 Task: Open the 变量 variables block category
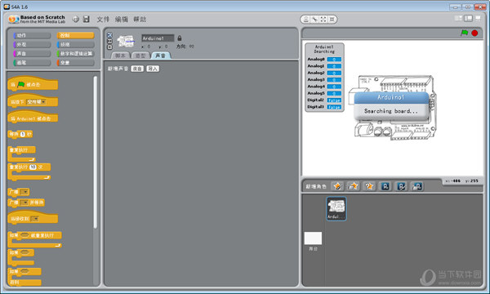(x=75, y=63)
